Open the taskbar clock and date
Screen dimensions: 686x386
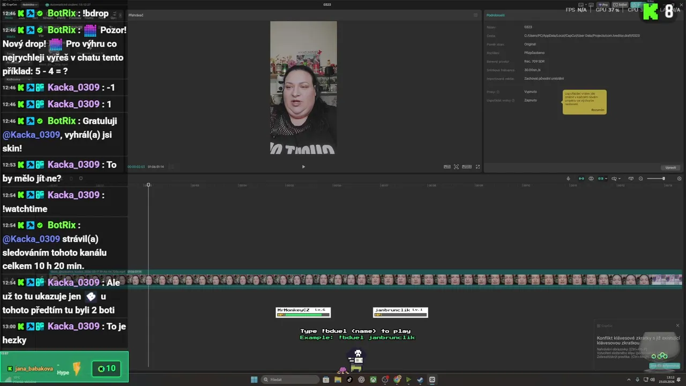pyautogui.click(x=667, y=380)
